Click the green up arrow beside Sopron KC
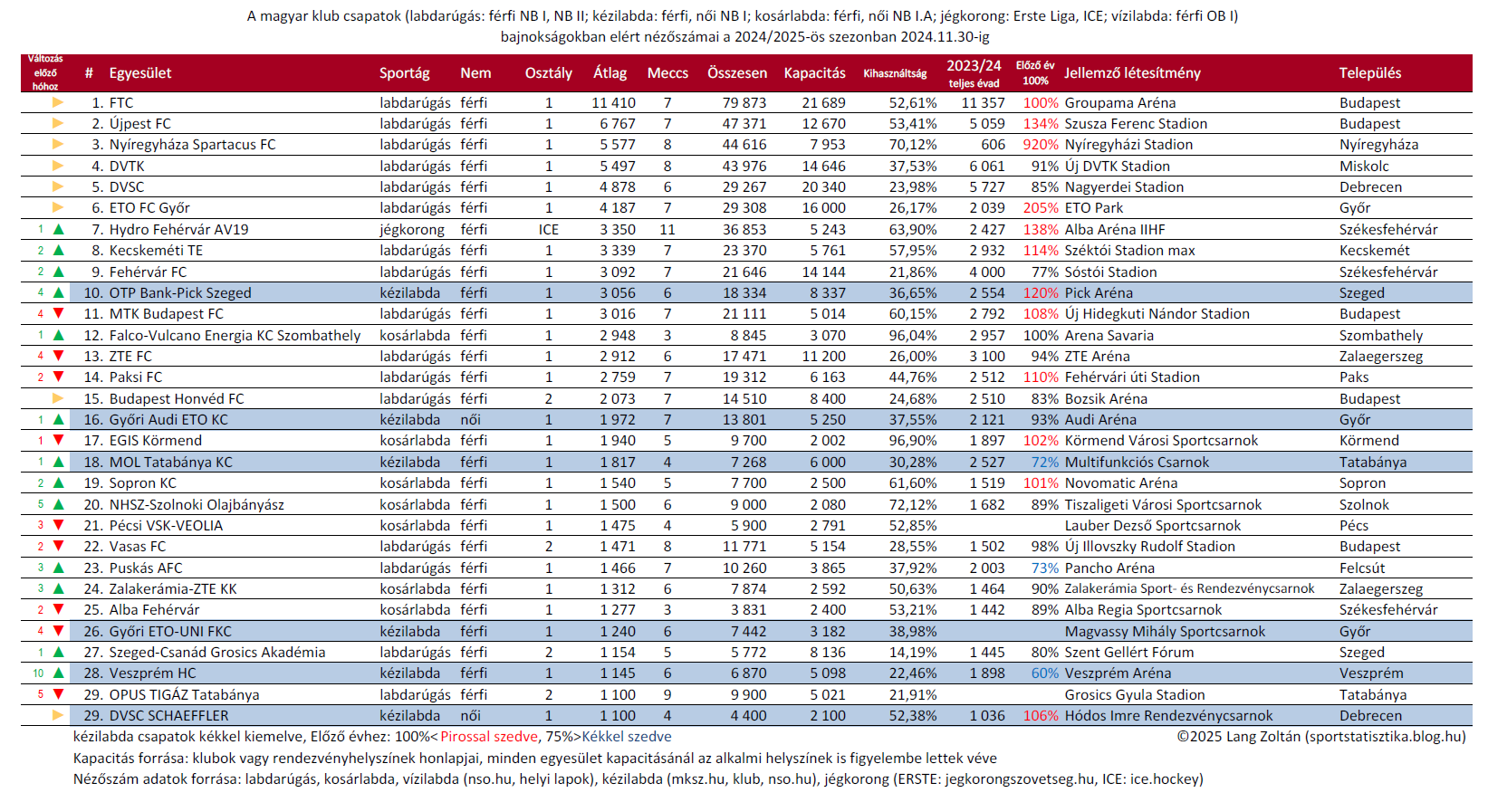Screen dimensions: 1488x802 click(x=59, y=482)
